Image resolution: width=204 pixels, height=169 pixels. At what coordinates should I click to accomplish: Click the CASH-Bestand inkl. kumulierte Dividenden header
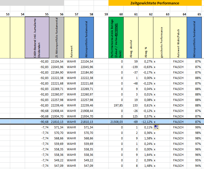coord(37,38)
